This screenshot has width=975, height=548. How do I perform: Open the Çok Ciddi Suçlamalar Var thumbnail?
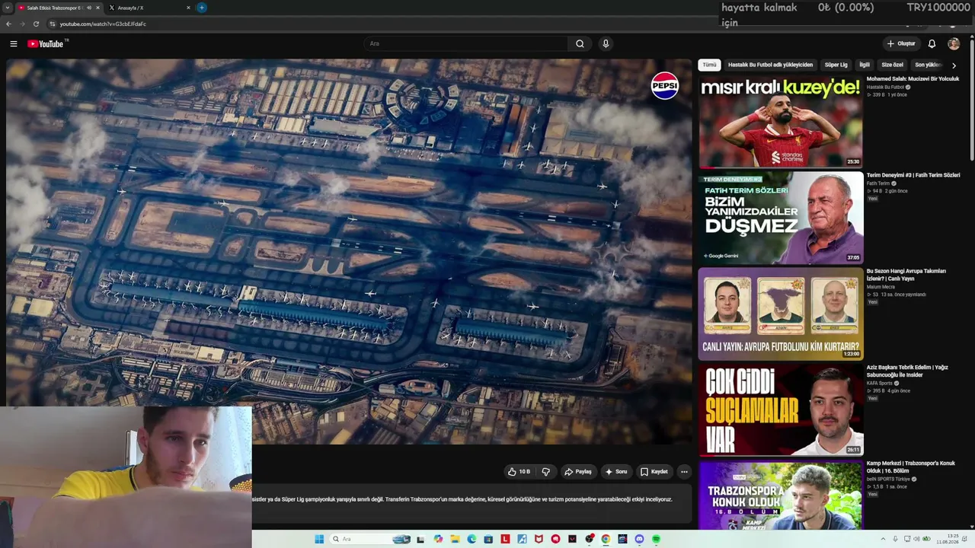pos(781,409)
